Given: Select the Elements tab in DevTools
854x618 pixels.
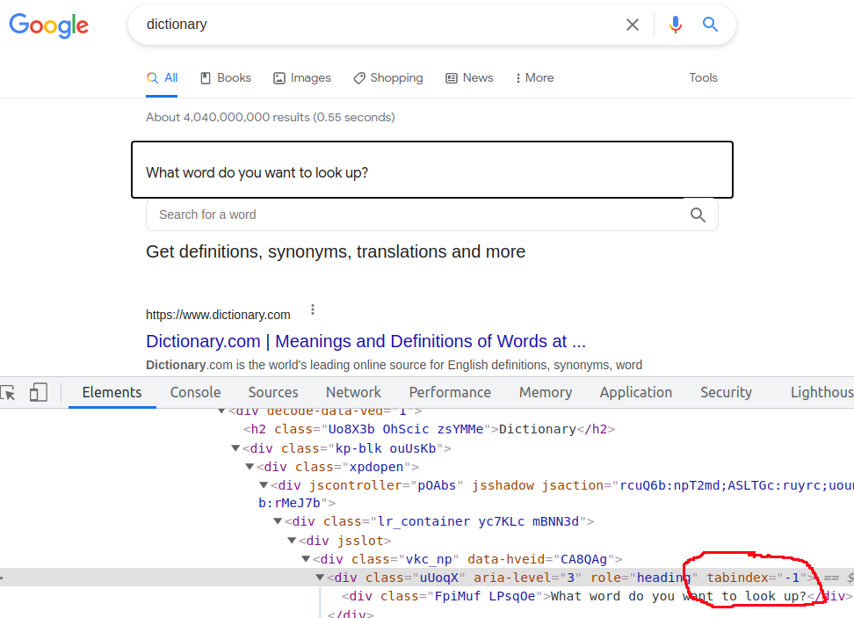Looking at the screenshot, I should pos(112,392).
